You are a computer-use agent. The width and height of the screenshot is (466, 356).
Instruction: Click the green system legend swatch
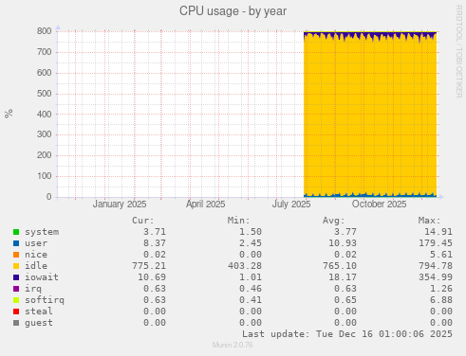coord(16,232)
